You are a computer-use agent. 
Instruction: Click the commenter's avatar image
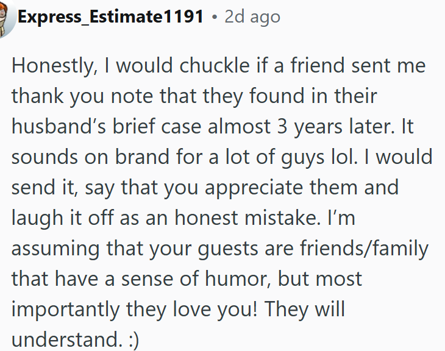tap(5, 18)
